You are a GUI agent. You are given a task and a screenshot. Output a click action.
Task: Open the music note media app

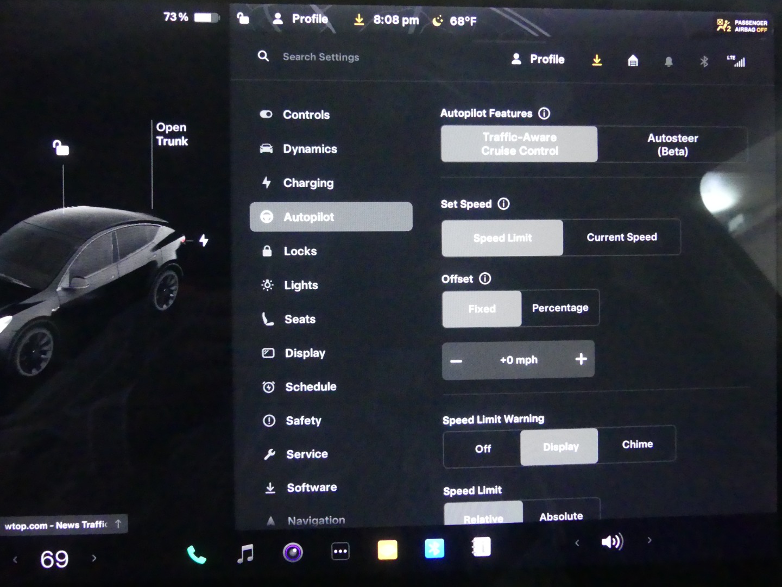tap(245, 553)
